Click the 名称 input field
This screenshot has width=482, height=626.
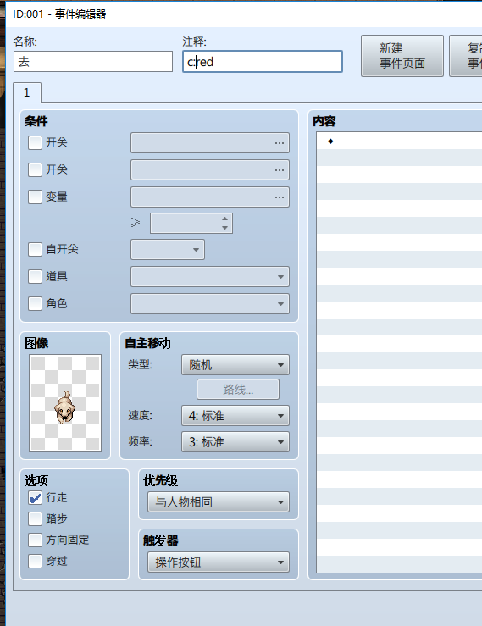(x=93, y=62)
